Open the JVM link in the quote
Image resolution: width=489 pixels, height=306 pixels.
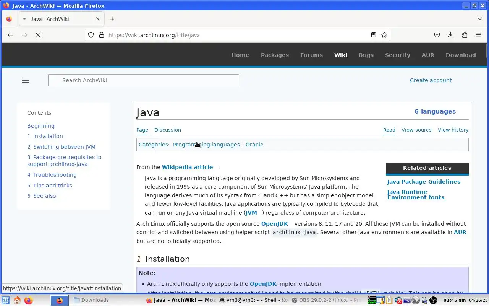251,213
